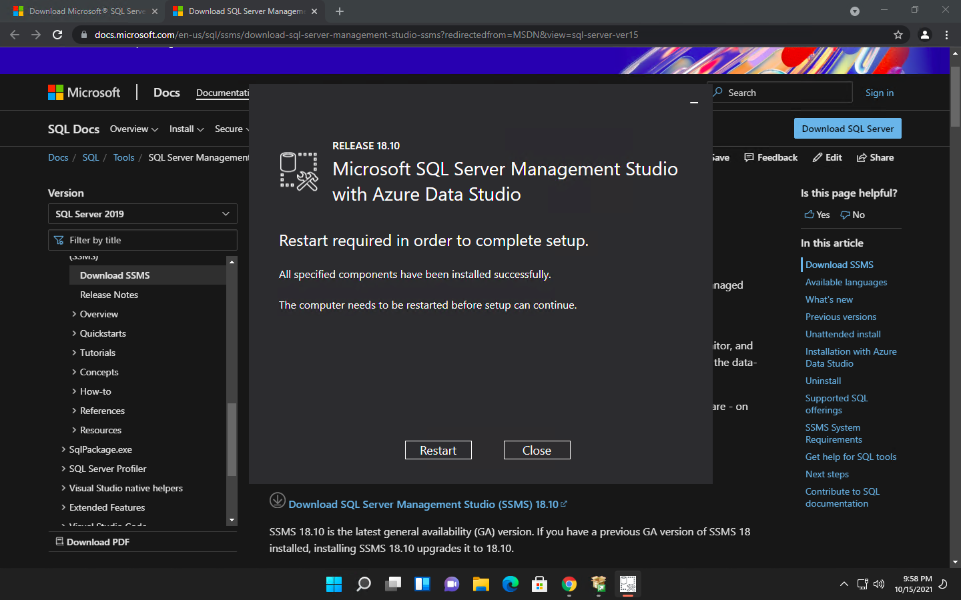
Task: Click the Filter by title field
Action: (x=143, y=240)
